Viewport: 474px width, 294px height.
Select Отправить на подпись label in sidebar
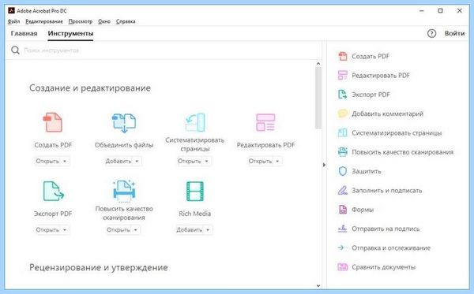pyautogui.click(x=386, y=229)
